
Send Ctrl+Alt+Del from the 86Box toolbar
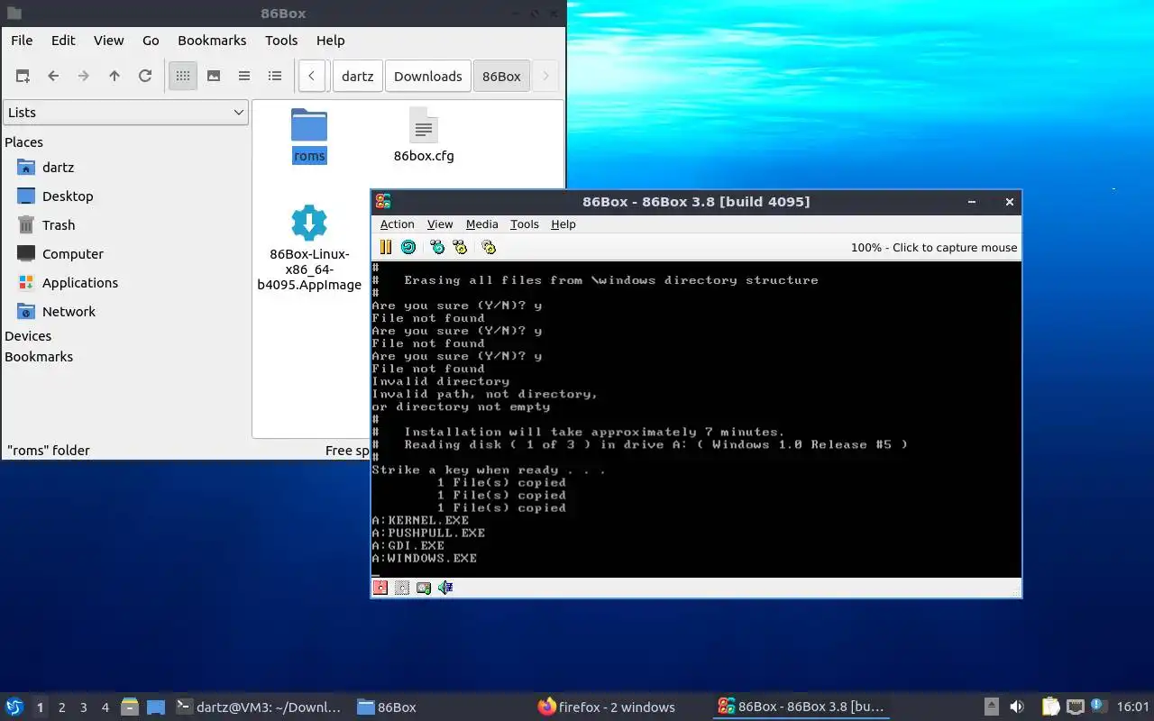pyautogui.click(x=438, y=247)
